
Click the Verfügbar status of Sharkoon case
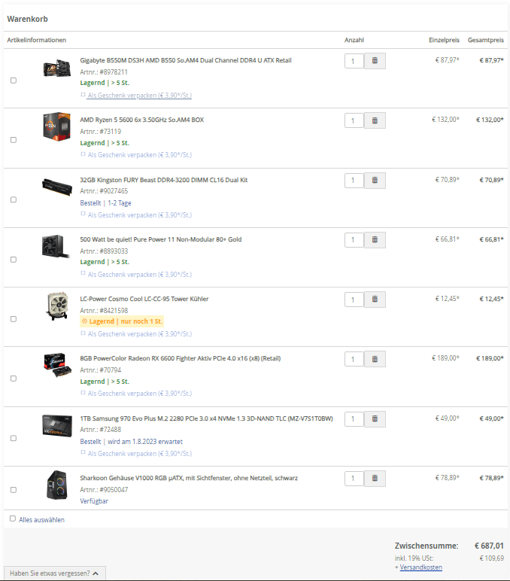(94, 501)
